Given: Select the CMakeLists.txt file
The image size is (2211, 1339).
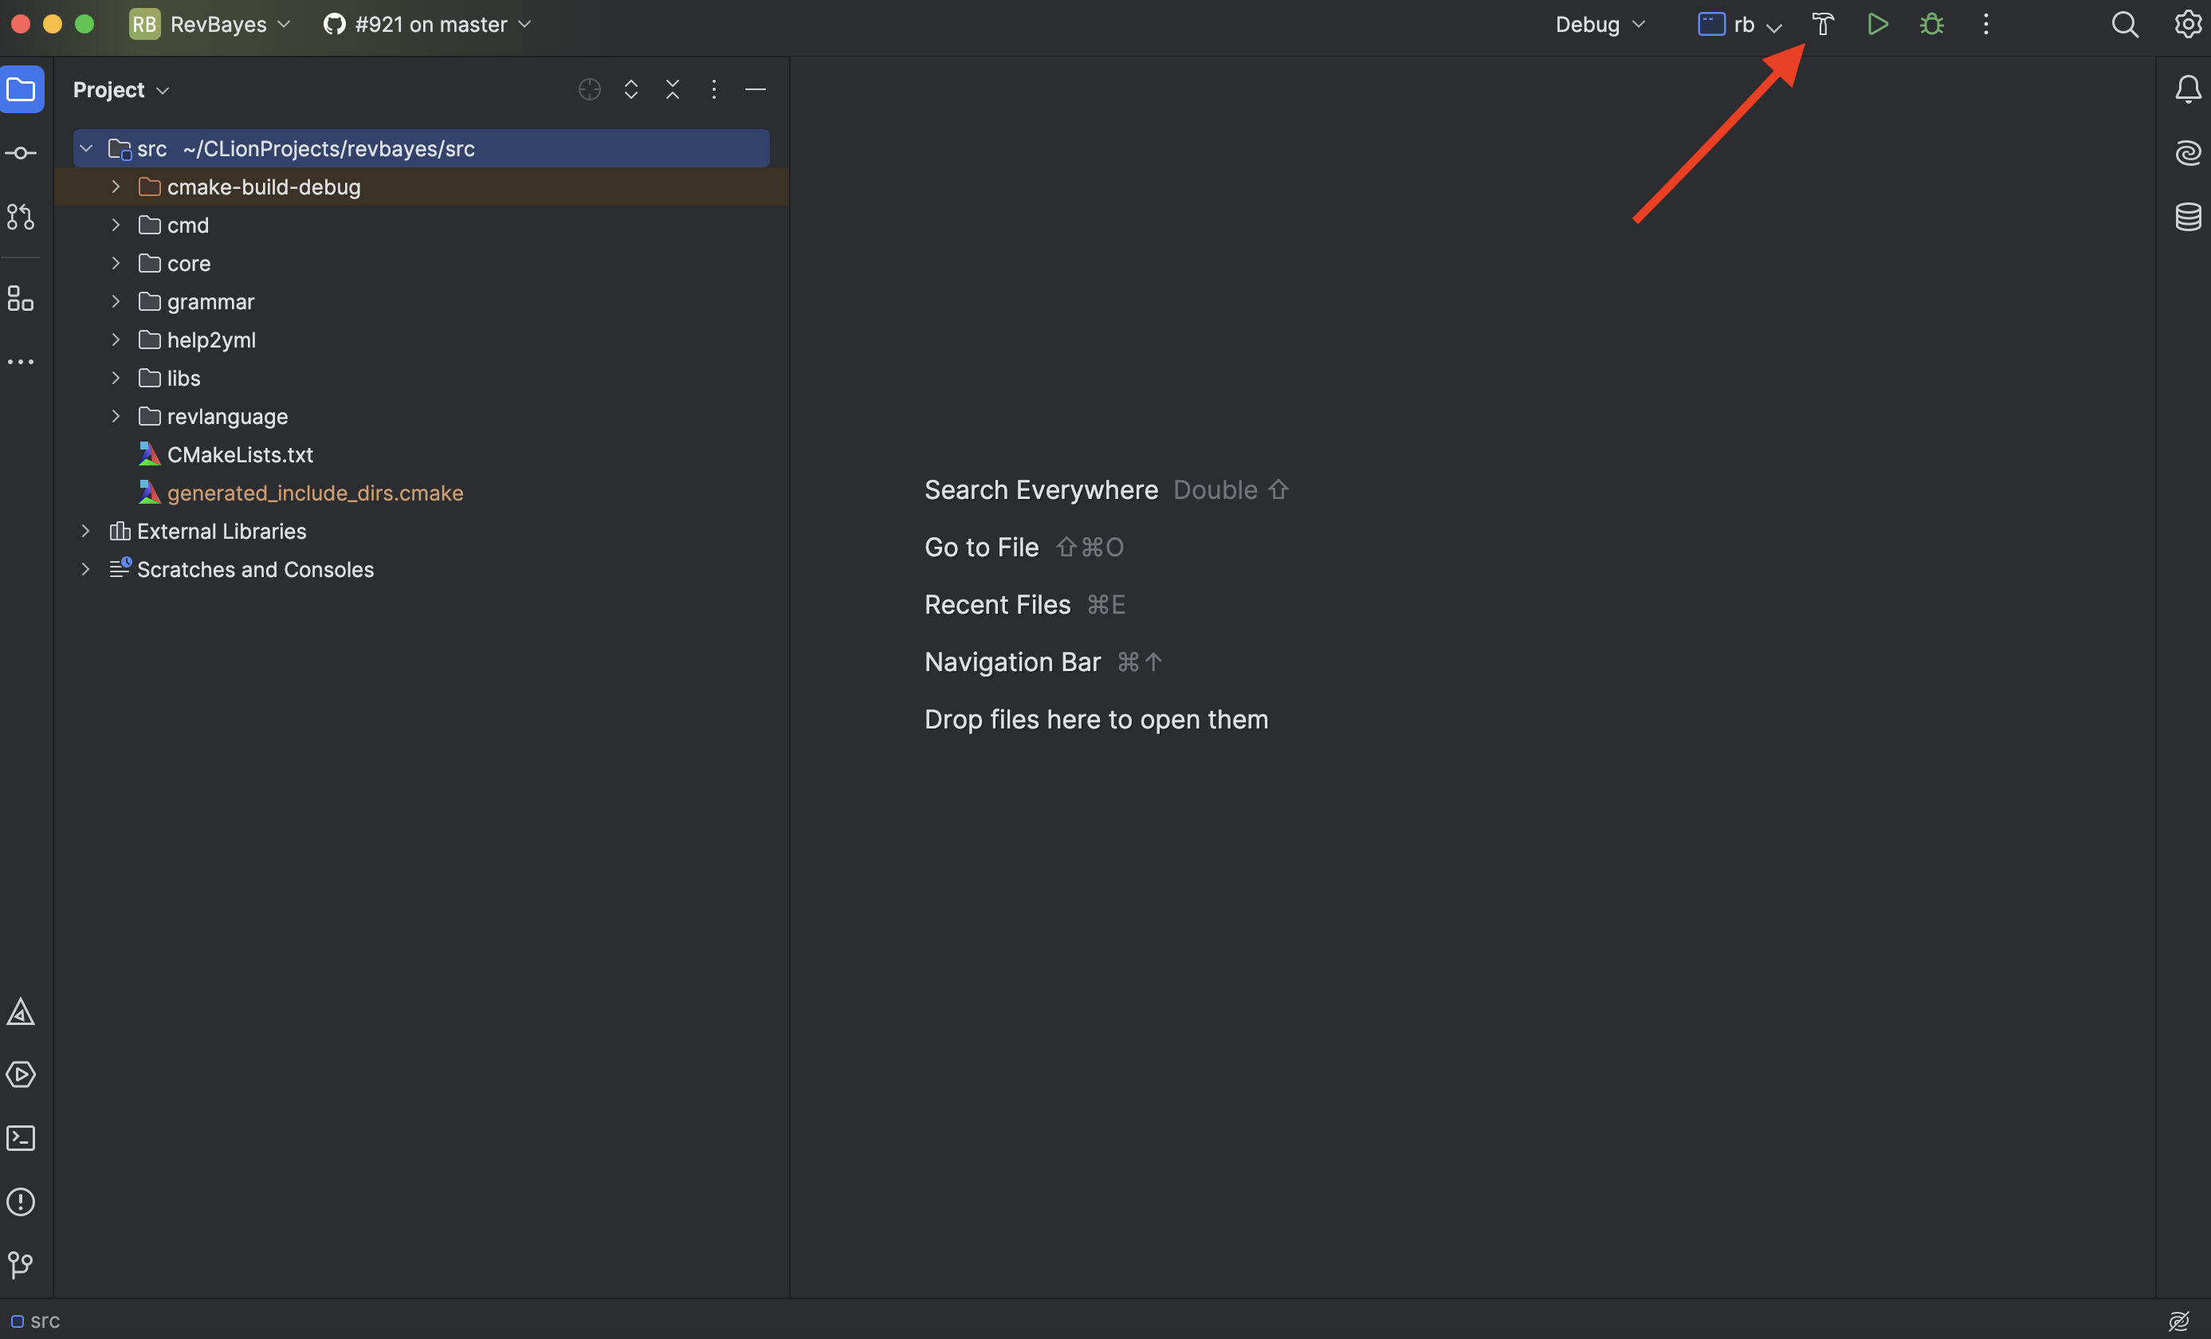Looking at the screenshot, I should click(x=240, y=455).
